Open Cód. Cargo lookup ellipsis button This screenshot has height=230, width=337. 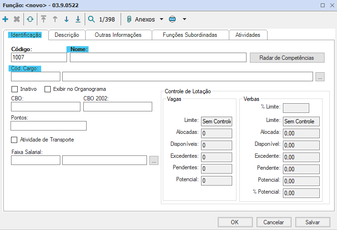click(x=320, y=77)
